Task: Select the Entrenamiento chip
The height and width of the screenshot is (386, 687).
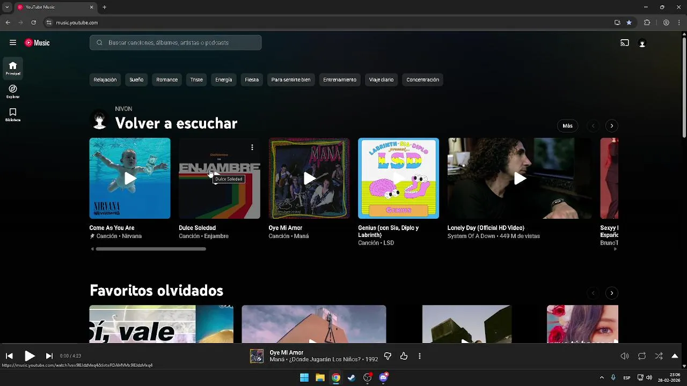Action: (x=340, y=80)
